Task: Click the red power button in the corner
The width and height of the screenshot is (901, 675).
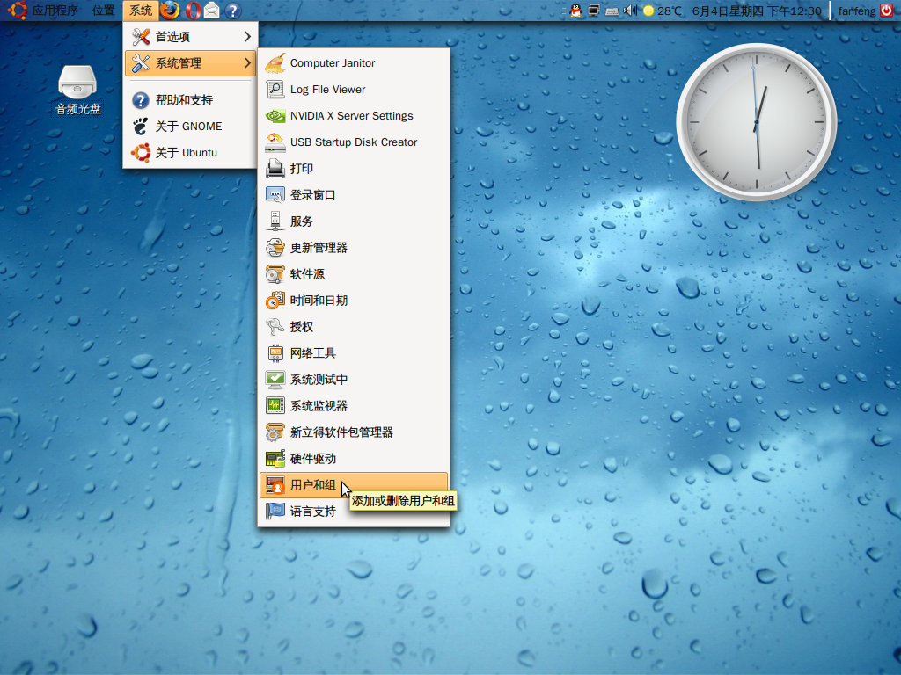Action: coord(886,11)
